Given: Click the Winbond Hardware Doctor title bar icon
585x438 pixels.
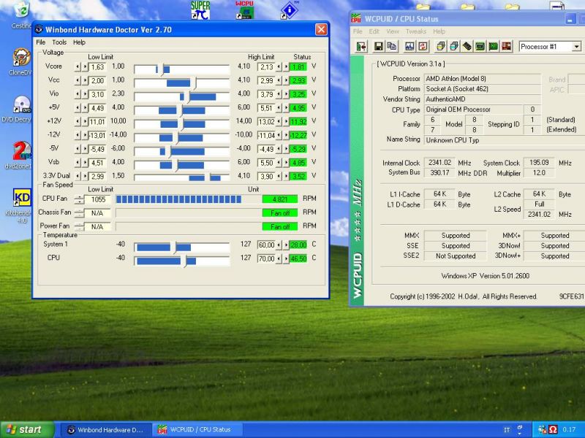Looking at the screenshot, I should coord(39,29).
